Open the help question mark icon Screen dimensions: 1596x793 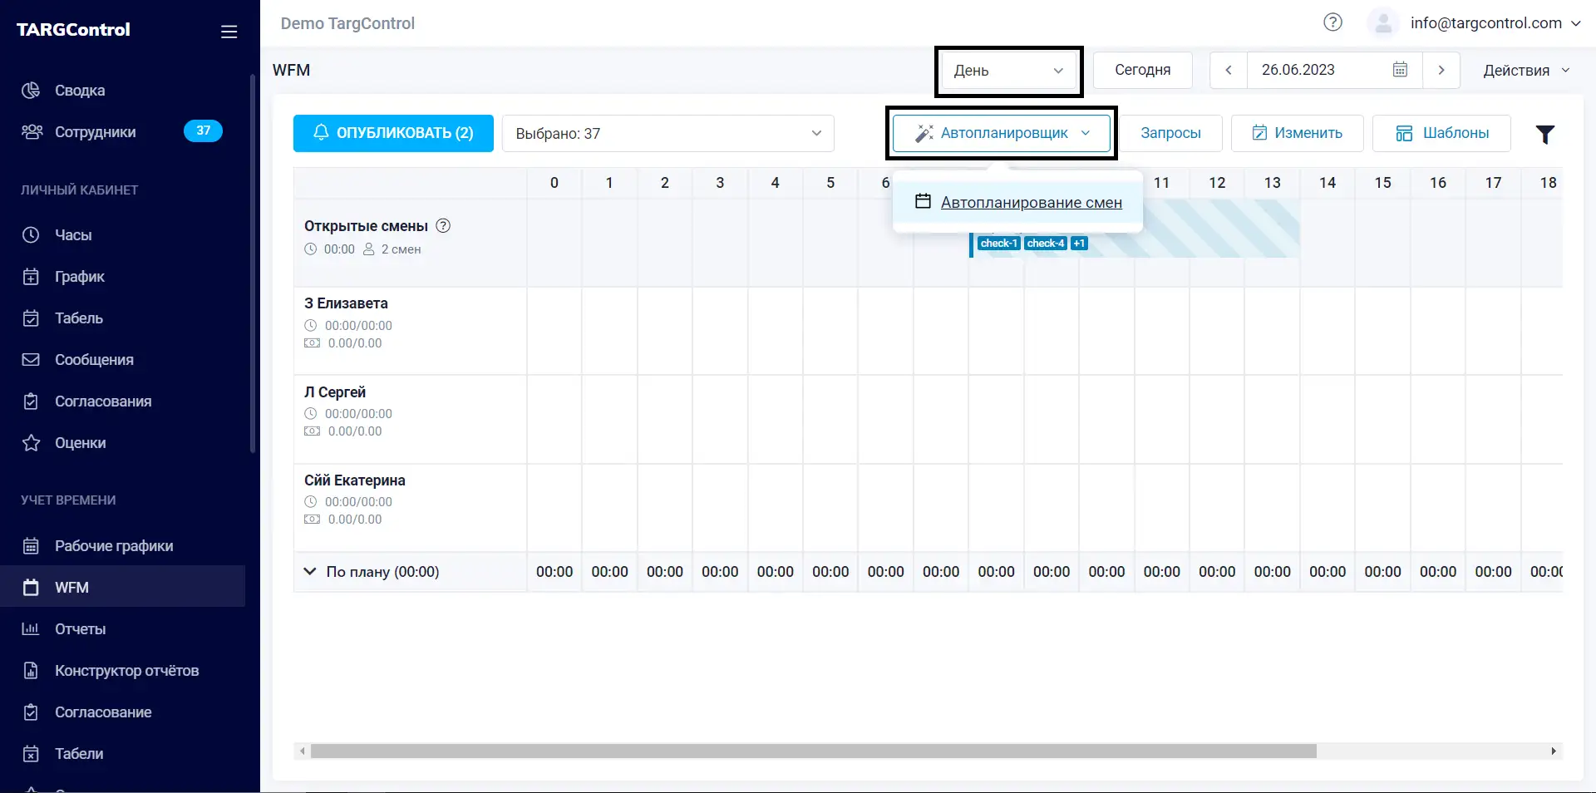point(1332,22)
